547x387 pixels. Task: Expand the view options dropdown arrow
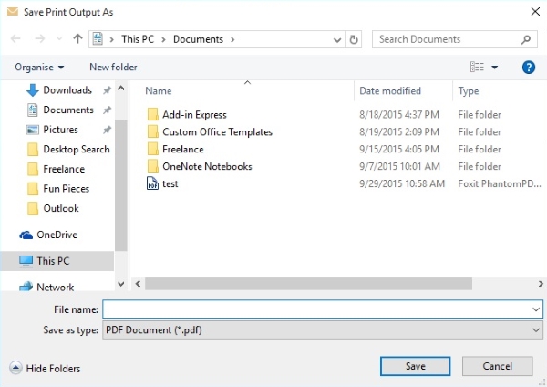click(x=494, y=67)
